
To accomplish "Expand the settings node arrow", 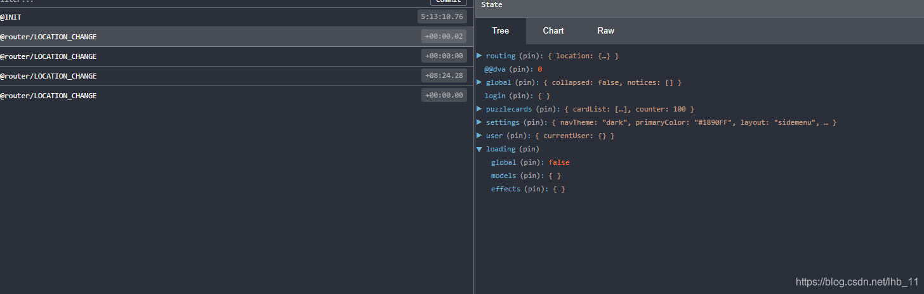I will click(480, 122).
